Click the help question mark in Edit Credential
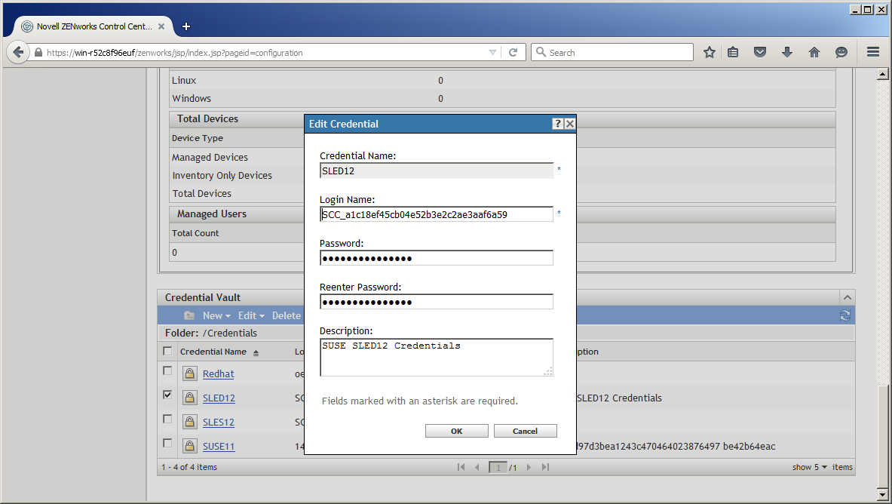This screenshot has height=504, width=892. tap(557, 124)
